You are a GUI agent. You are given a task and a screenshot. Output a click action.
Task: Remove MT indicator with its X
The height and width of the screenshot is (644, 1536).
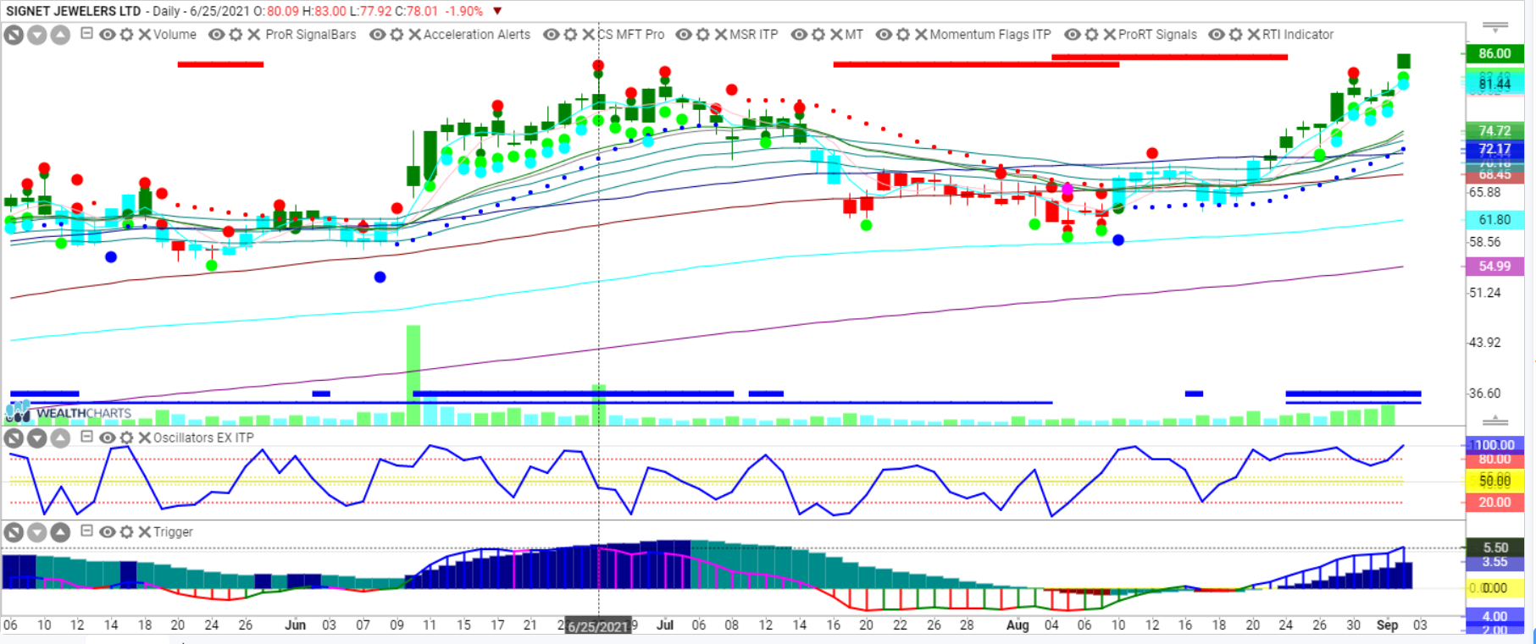point(836,35)
